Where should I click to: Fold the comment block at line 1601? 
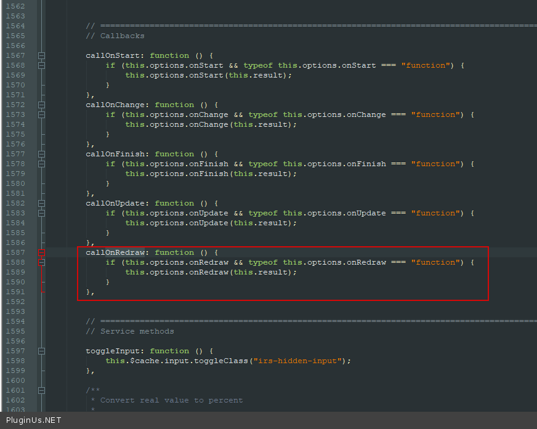[41, 390]
